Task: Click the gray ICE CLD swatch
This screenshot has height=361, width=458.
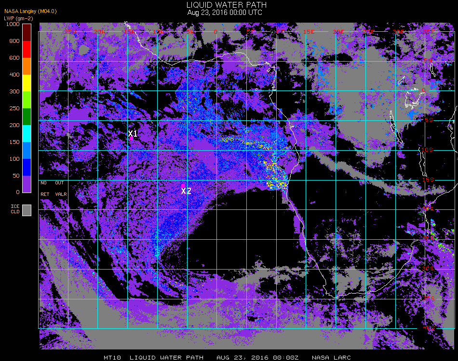Action: (27, 210)
